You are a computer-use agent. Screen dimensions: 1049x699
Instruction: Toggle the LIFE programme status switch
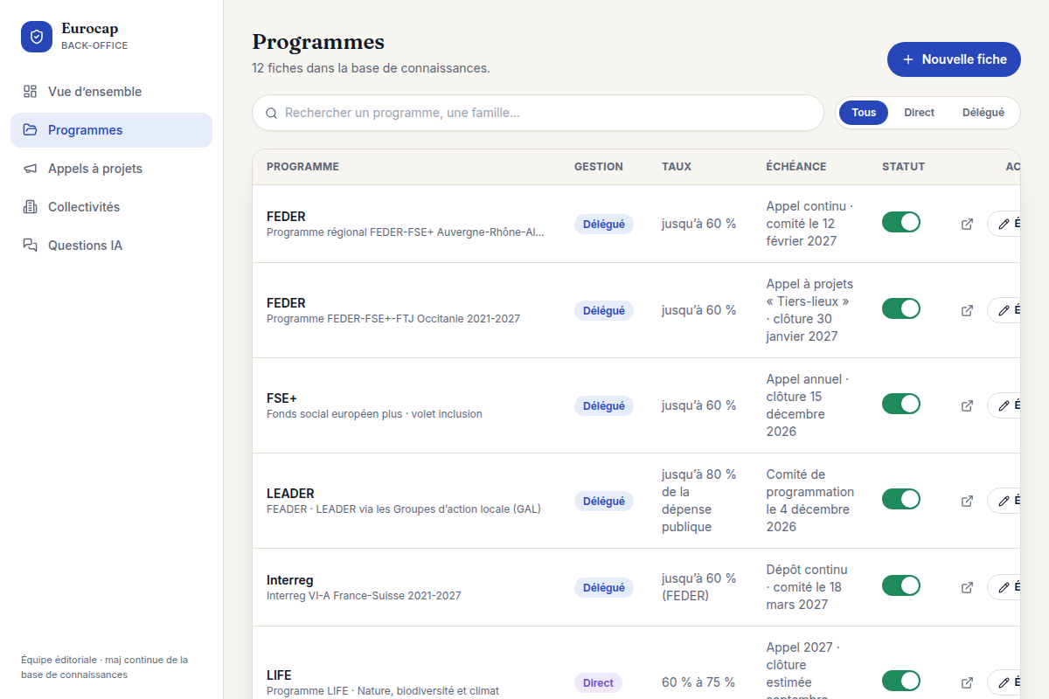pos(901,681)
